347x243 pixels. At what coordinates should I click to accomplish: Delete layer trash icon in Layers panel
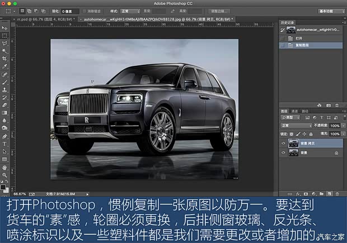tap(337, 194)
